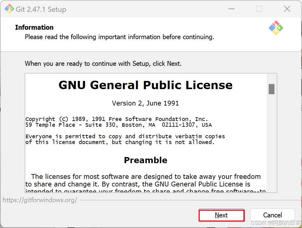Click the Copyright (C) 1989, 1991 line

click(x=117, y=119)
